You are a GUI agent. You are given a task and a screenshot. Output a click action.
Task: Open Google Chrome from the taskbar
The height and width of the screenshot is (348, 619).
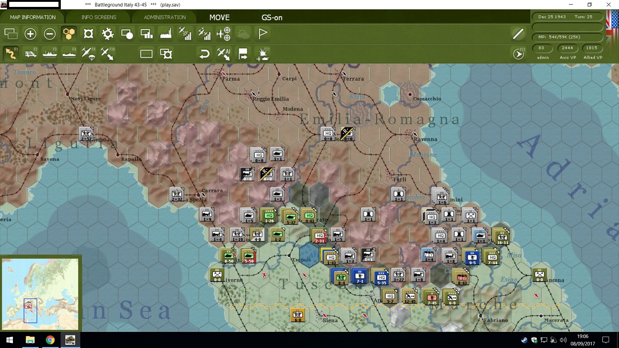click(50, 340)
